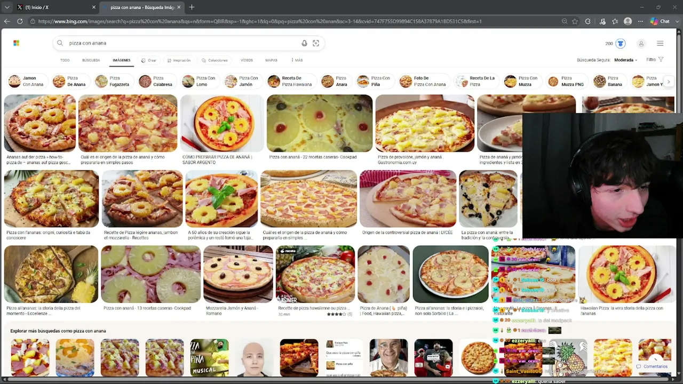The image size is (683, 384).
Task: Click the magnifier icon in the search box
Action: [60, 43]
